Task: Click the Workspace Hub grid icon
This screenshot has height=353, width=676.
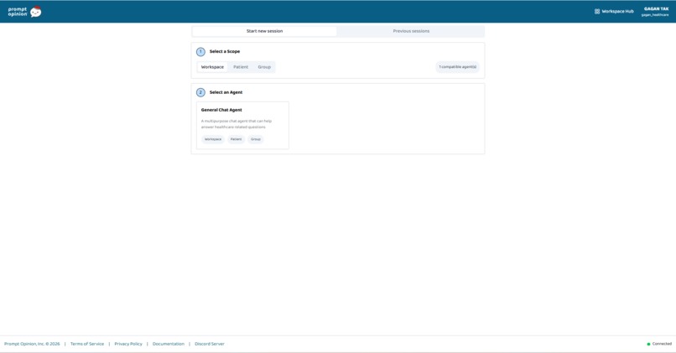Action: pos(597,12)
